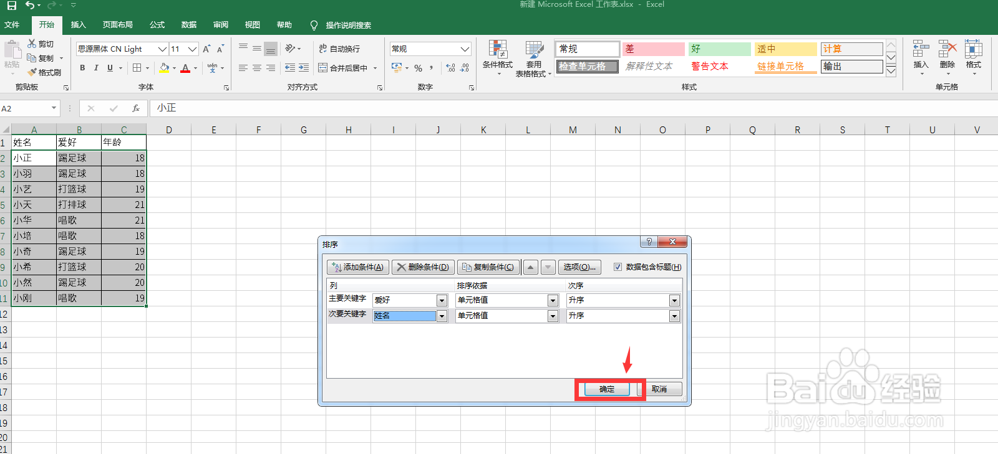The height and width of the screenshot is (454, 998).
Task: Click the Center alignment icon
Action: [257, 68]
